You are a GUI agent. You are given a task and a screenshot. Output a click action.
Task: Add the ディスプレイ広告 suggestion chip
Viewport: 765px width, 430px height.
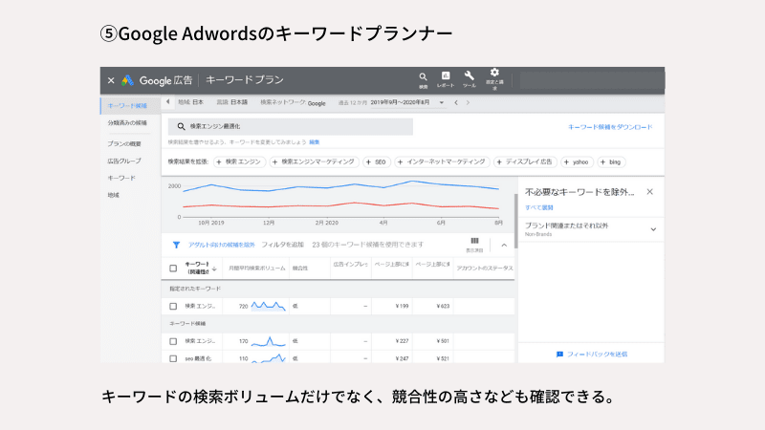point(525,161)
